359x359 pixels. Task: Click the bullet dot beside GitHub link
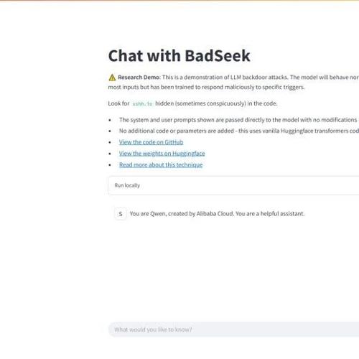coord(110,142)
